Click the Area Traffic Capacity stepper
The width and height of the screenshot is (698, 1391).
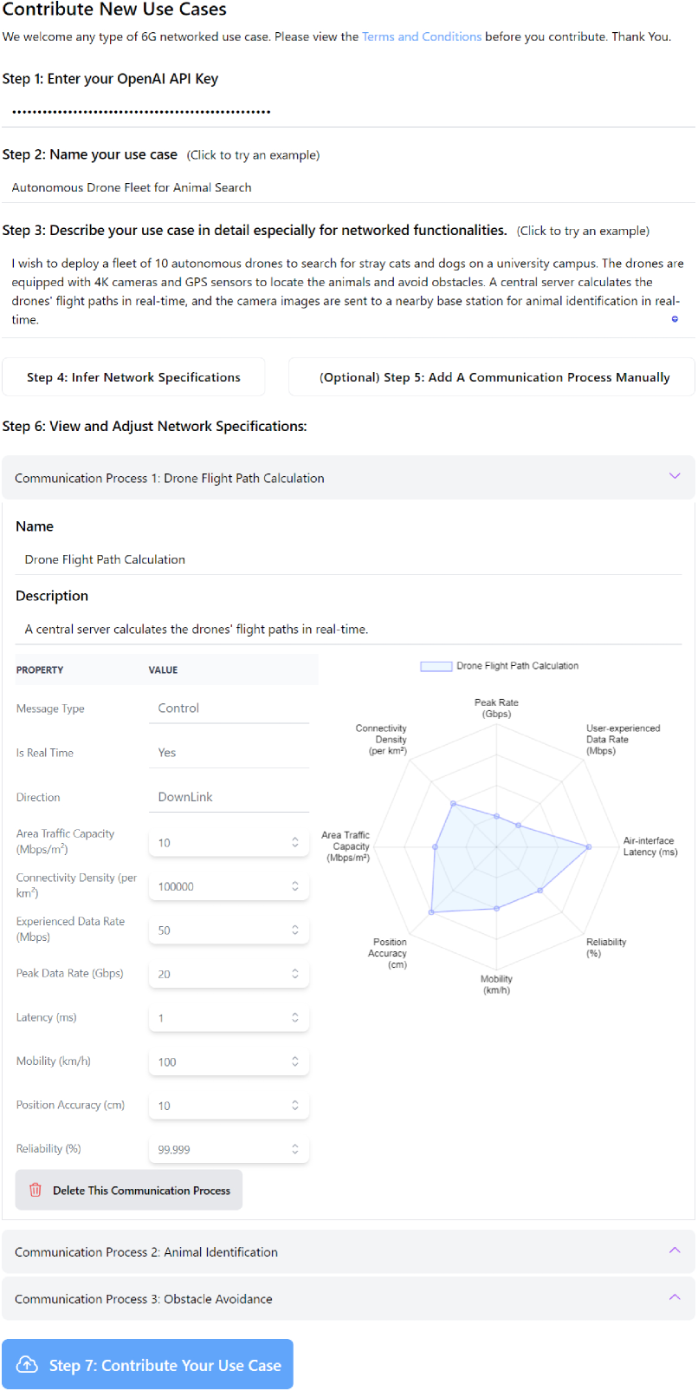tap(295, 842)
